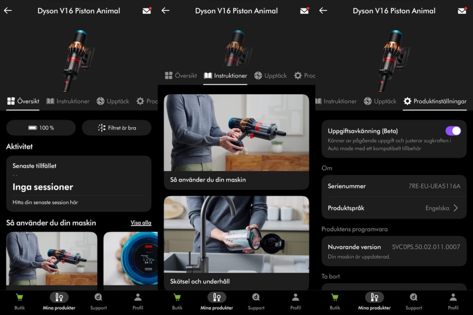
Task: Open Profil via the person icon
Action: tap(137, 299)
